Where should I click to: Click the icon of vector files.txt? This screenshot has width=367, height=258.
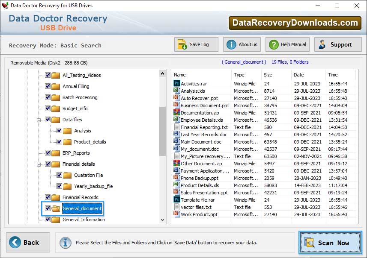point(177,207)
